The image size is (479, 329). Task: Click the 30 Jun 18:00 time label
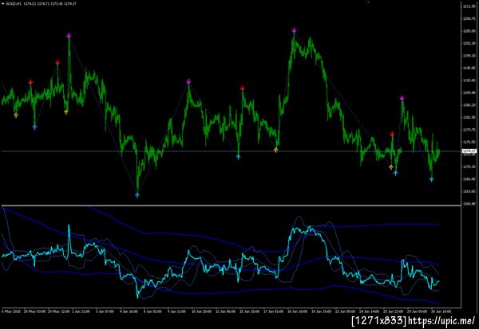pyautogui.click(x=441, y=311)
